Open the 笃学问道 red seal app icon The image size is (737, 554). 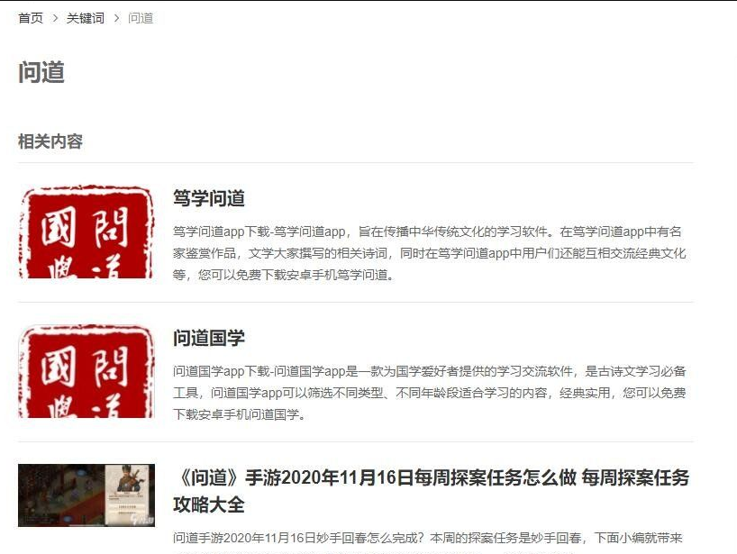(x=86, y=232)
